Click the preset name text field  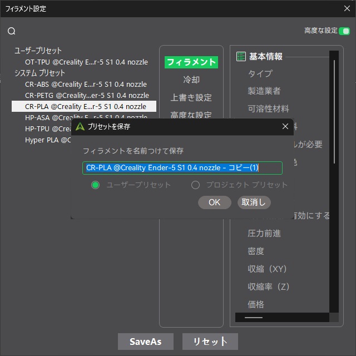(x=182, y=167)
